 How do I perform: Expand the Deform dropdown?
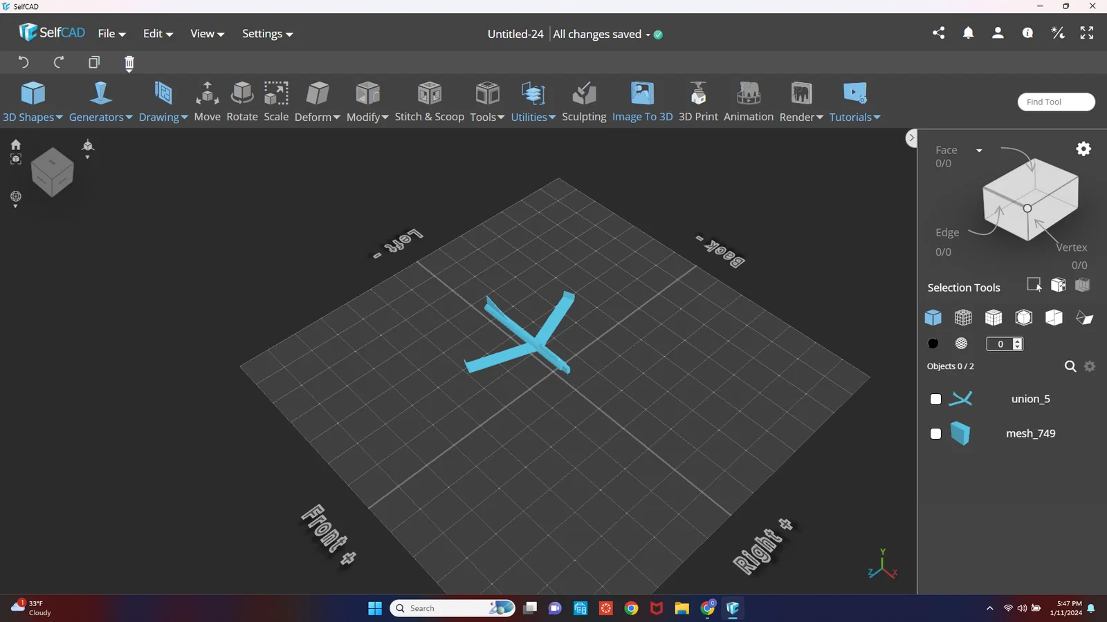[336, 117]
